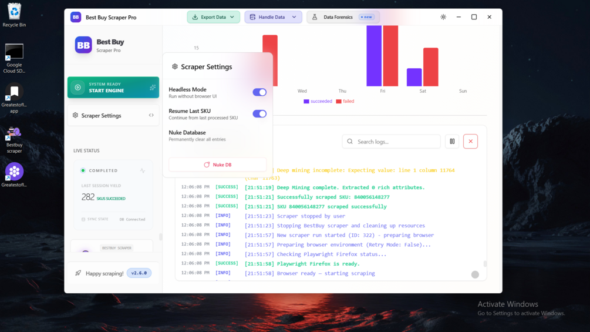Click the red Saturday failed bar
The height and width of the screenshot is (332, 590).
click(x=430, y=67)
